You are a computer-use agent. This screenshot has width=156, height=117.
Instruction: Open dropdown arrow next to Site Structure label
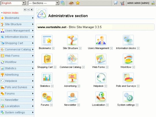tap(80, 48)
